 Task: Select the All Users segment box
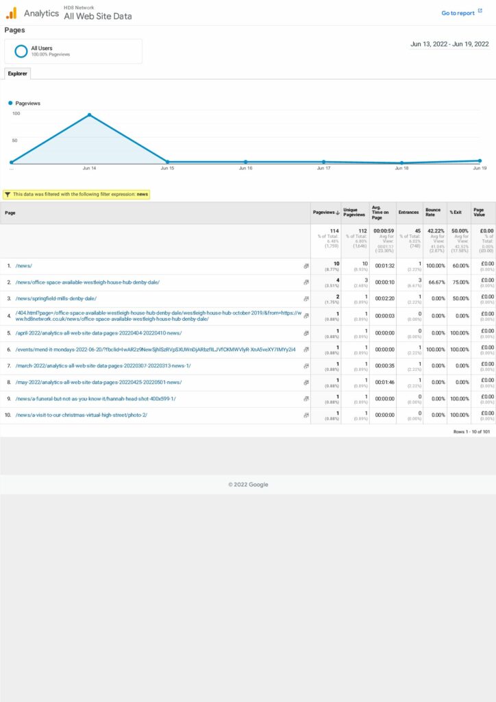click(x=73, y=51)
